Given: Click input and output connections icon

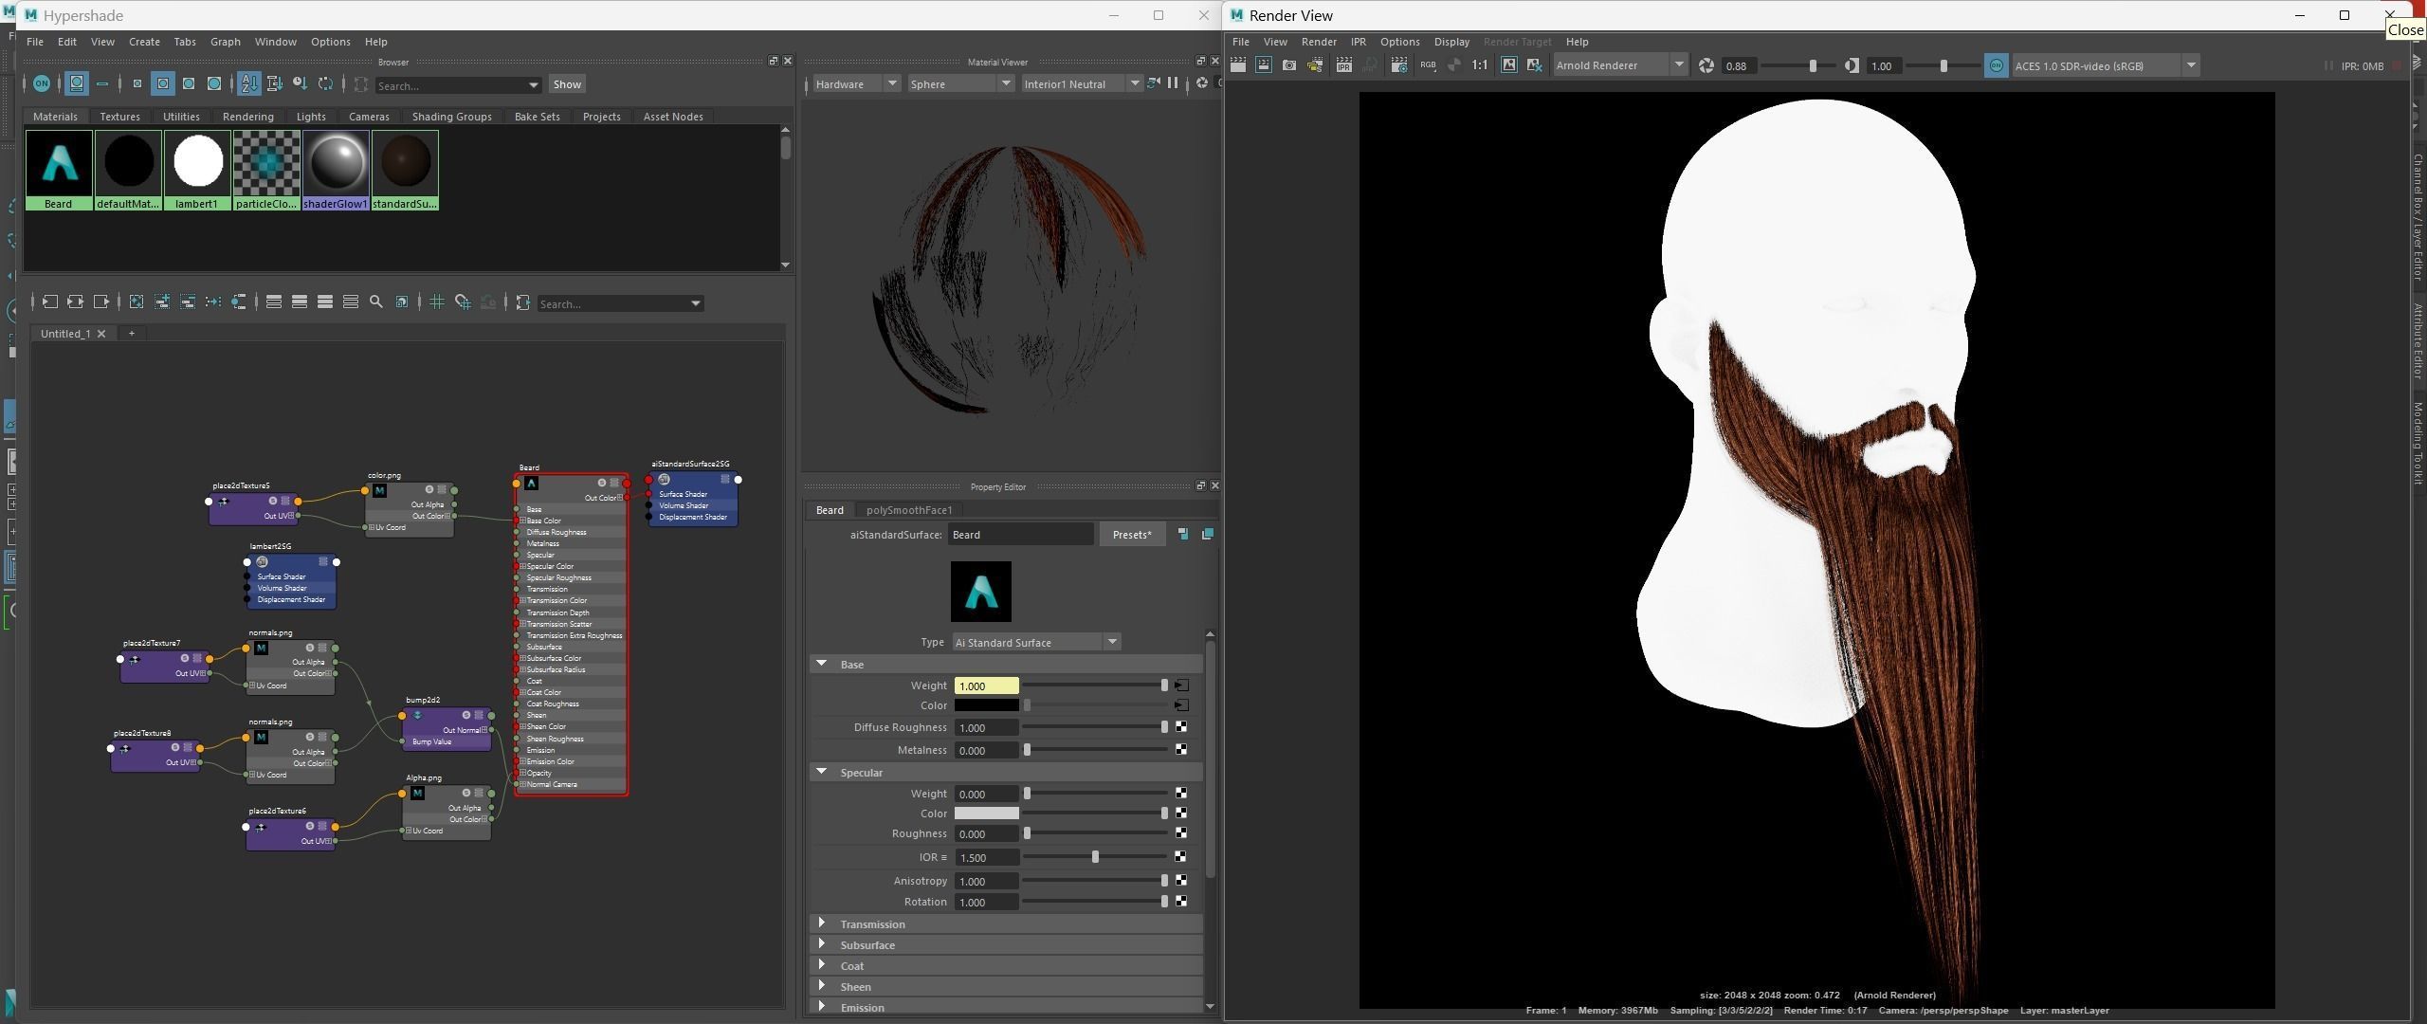Looking at the screenshot, I should 76,302.
